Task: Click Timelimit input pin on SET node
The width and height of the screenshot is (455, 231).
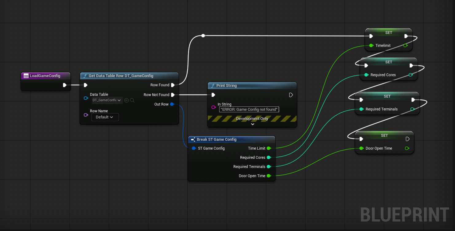Action: [371, 46]
